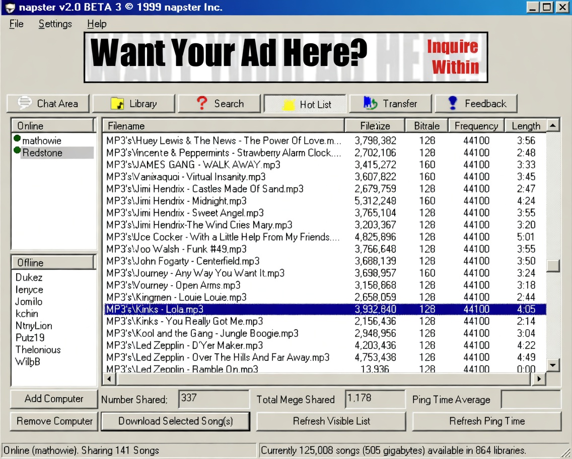Select Led Zepplin - D'Yer Maker.mp3

pos(325,345)
